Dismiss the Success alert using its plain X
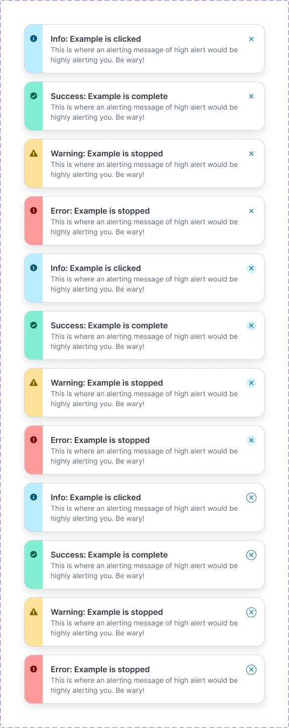 tap(251, 96)
